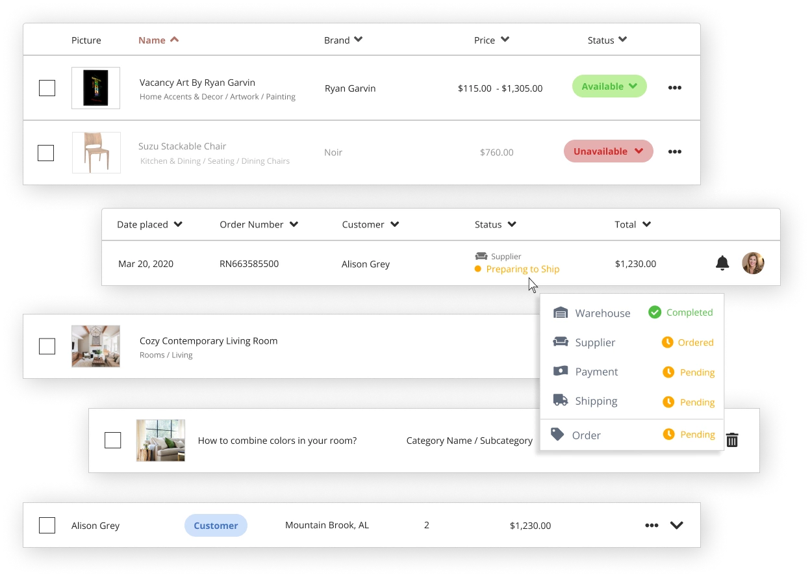Click the Ordered status text

click(x=696, y=342)
